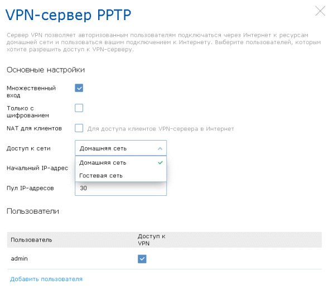Click the Начальный IP-адрес label
328x294 pixels.
37,168
